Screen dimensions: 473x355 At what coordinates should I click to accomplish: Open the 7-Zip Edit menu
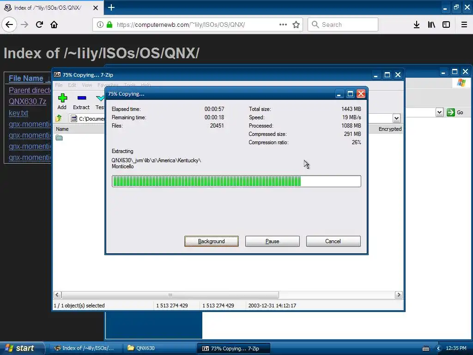pyautogui.click(x=72, y=85)
